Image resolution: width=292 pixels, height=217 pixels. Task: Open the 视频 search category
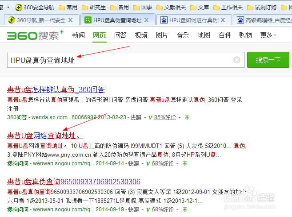coord(141,35)
